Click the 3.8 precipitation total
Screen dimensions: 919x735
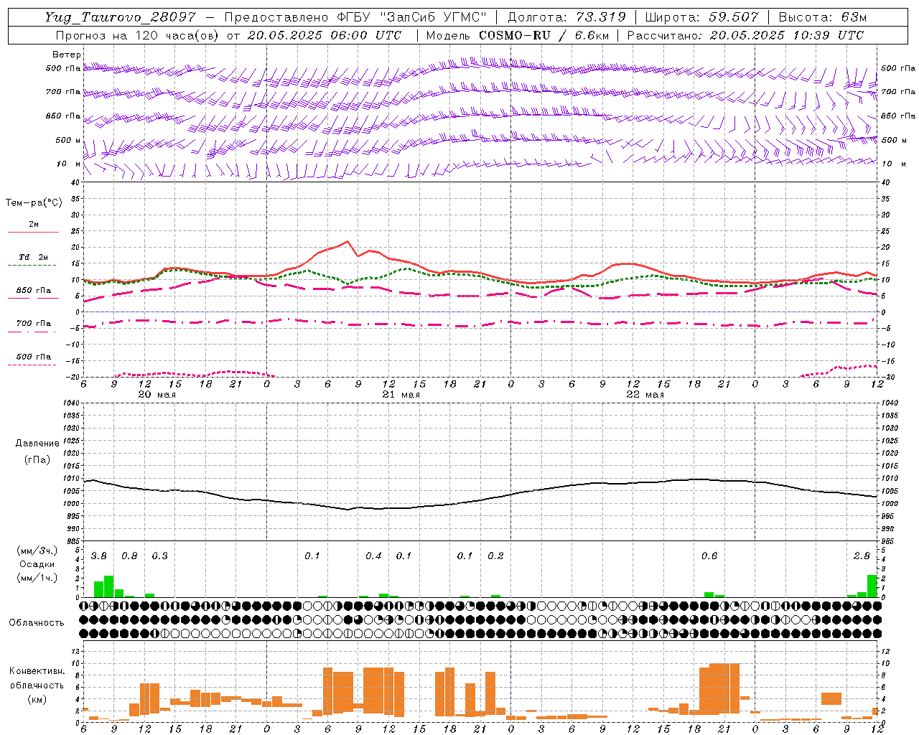coord(99,556)
